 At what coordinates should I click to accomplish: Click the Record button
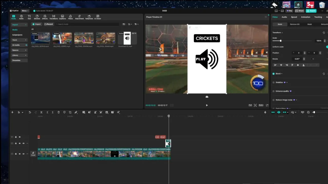(x=49, y=24)
